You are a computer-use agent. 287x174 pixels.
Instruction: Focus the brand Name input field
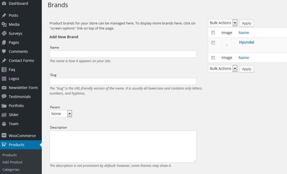pos(123,54)
